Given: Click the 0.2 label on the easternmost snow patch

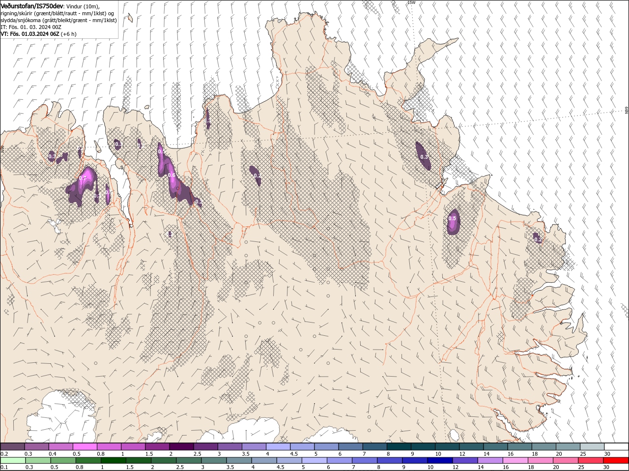Looking at the screenshot, I should 538,240.
